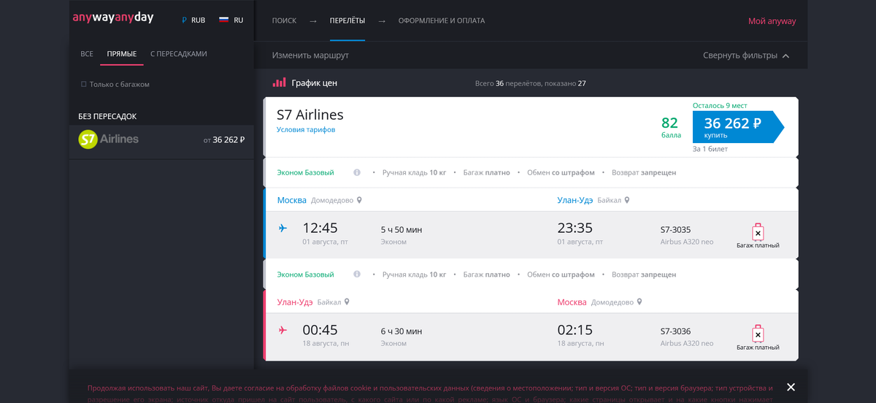
Task: Click return arrival time 02:15
Action: pyautogui.click(x=575, y=330)
